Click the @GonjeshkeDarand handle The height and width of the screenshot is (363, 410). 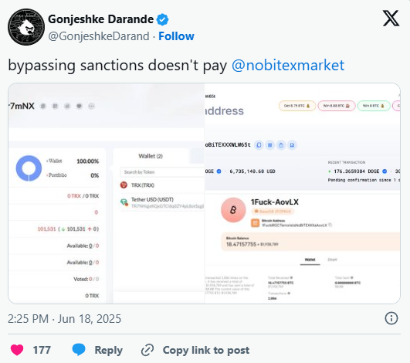(x=99, y=36)
